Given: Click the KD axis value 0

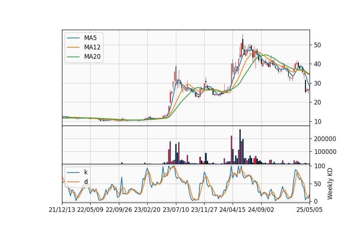Looking at the screenshot, I should pos(316,202).
